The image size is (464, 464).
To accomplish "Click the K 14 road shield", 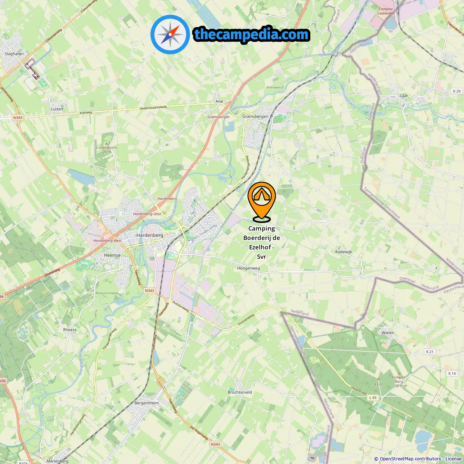I will pyautogui.click(x=452, y=373).
